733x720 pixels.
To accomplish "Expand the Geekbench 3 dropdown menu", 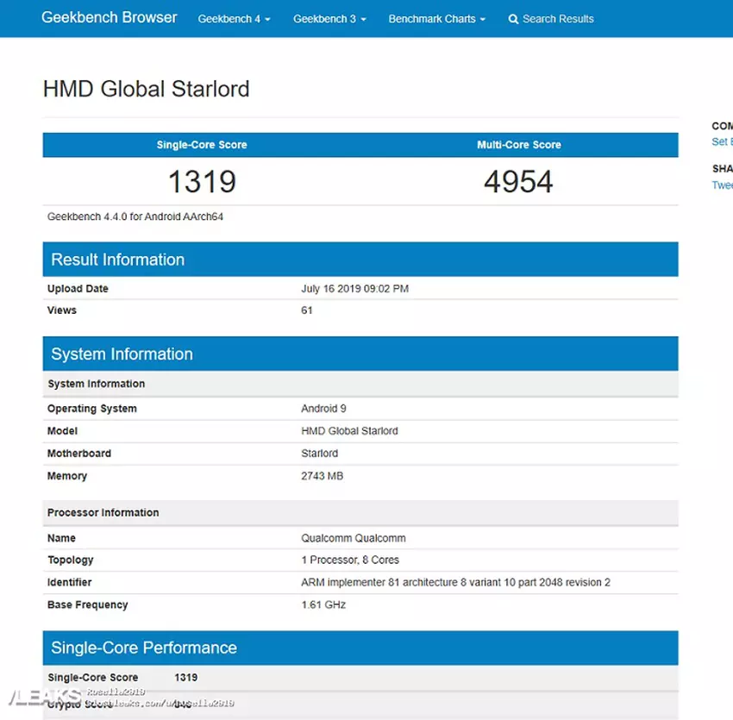I will pyautogui.click(x=329, y=19).
